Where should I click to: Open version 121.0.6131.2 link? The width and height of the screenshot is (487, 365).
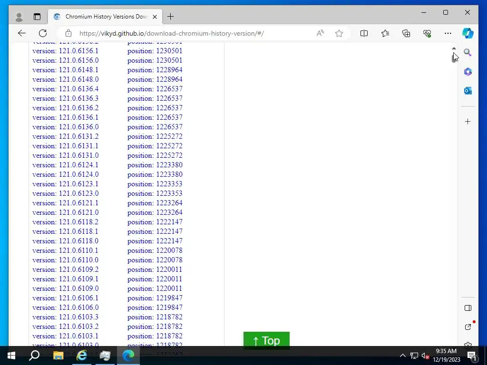click(x=65, y=136)
